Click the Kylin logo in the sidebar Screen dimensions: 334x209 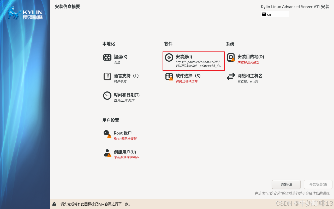(25, 13)
